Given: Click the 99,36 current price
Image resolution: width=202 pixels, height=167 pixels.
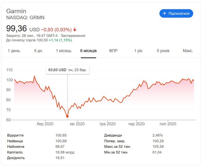Looking at the screenshot, I should 16,28.
